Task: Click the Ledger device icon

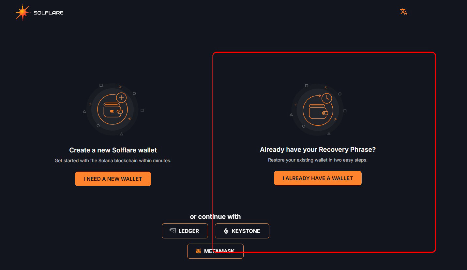Action: tap(173, 231)
